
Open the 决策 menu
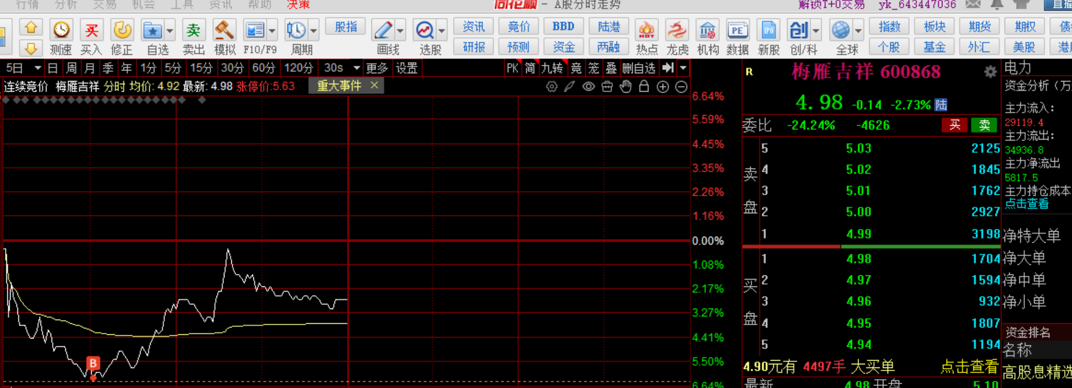coord(298,5)
